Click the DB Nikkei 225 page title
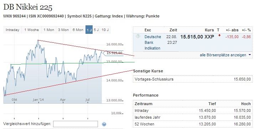 point(28,7)
